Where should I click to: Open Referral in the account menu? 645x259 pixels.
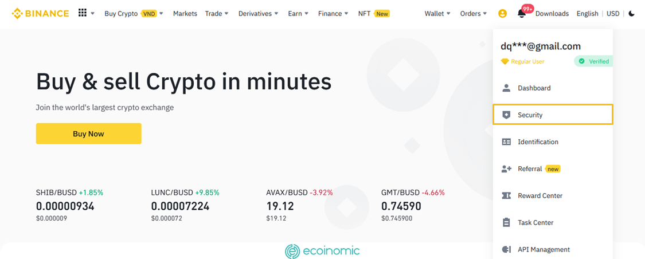[530, 169]
